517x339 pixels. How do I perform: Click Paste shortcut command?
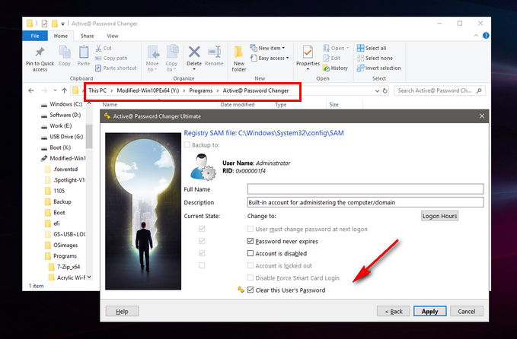(x=116, y=68)
